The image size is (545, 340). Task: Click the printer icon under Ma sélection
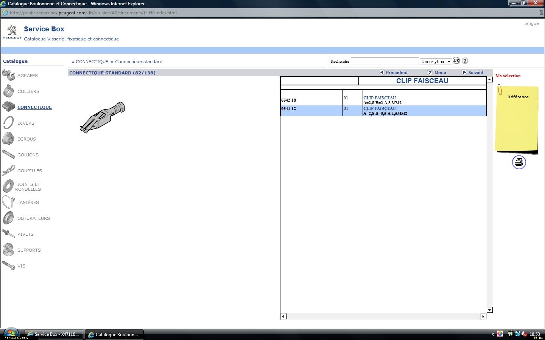(x=519, y=162)
